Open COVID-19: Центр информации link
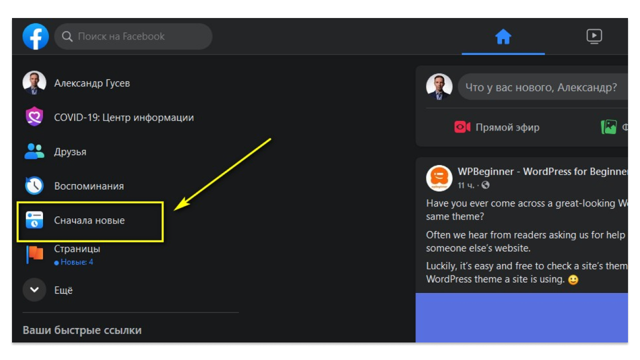This screenshot has height=360, width=640. pyautogui.click(x=123, y=118)
